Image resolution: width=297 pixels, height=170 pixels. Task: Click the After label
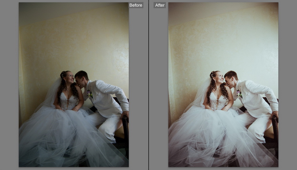tap(160, 5)
